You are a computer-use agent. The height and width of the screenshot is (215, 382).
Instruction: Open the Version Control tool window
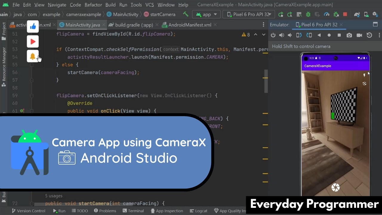[28, 211]
